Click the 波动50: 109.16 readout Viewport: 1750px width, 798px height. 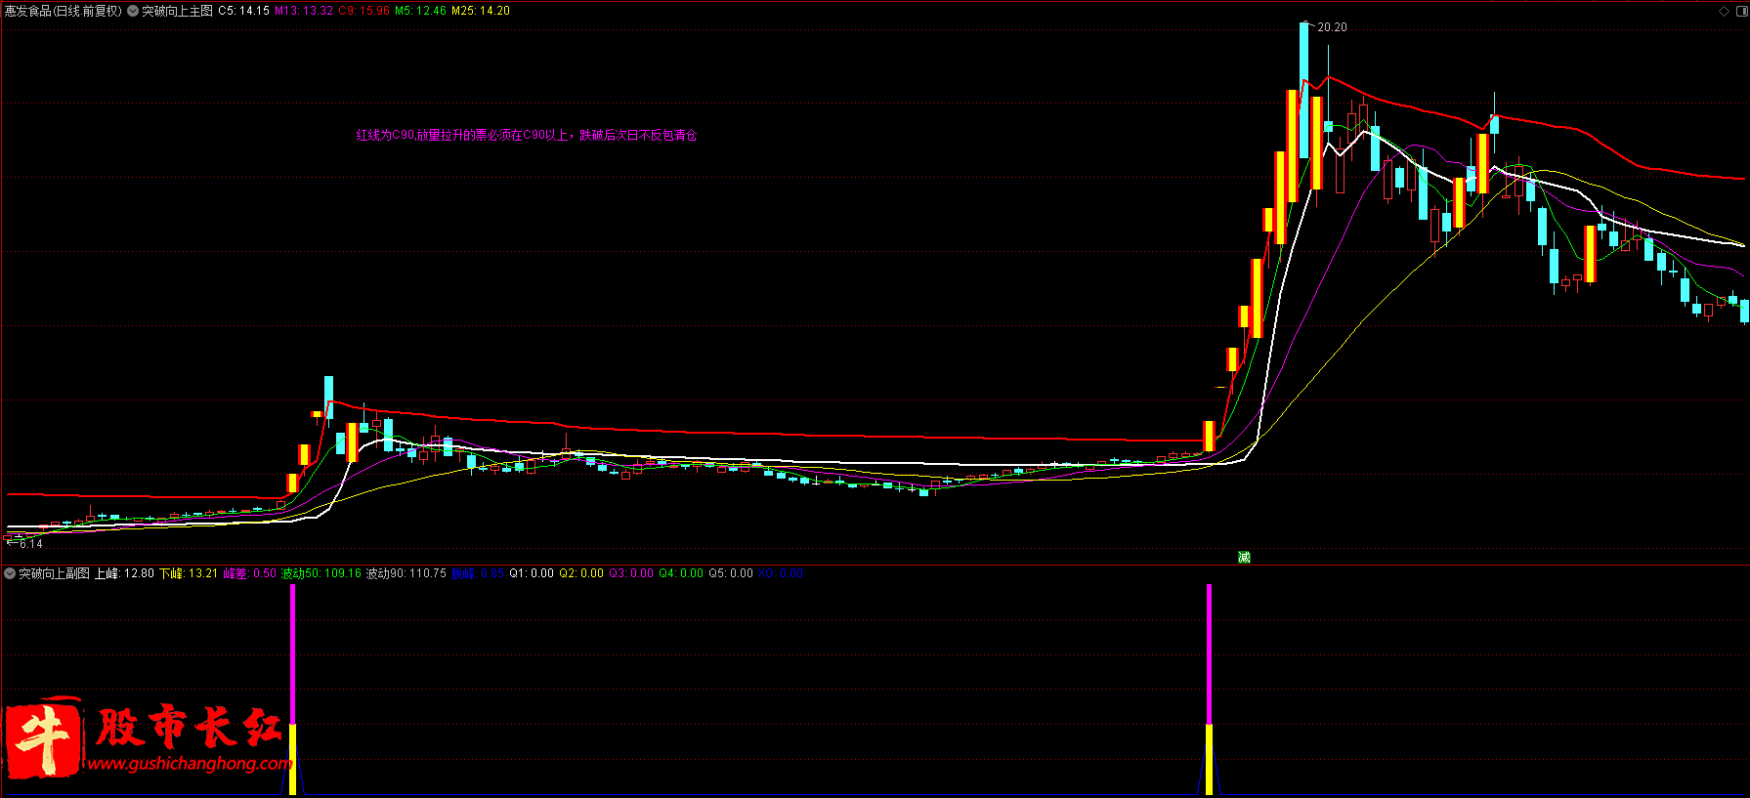click(321, 573)
